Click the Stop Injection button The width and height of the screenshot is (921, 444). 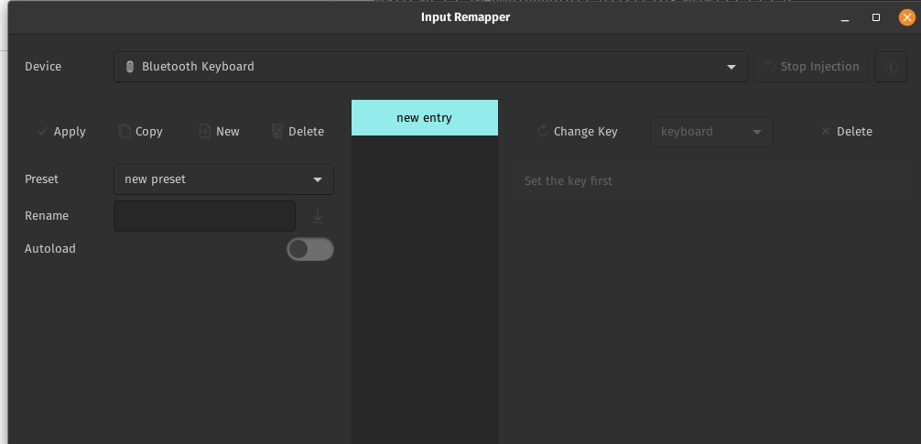coord(811,67)
